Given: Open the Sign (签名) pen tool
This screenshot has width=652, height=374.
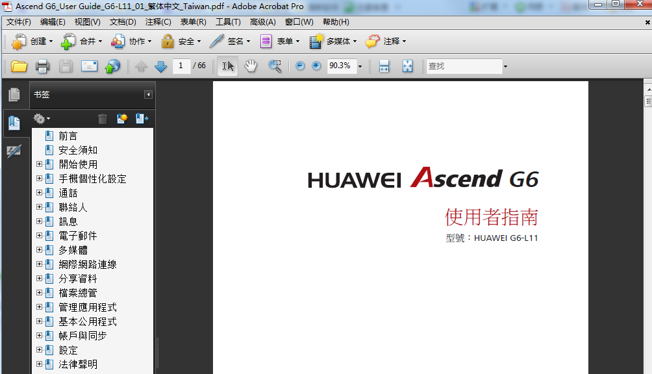Looking at the screenshot, I should tap(229, 42).
